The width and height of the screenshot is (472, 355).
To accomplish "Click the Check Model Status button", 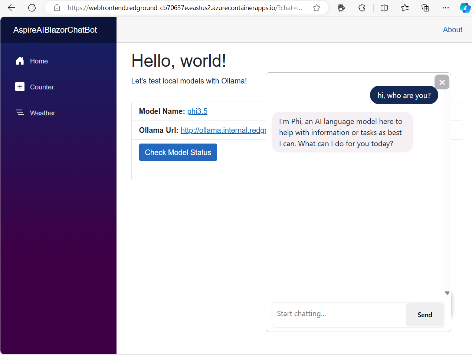I will tap(178, 152).
